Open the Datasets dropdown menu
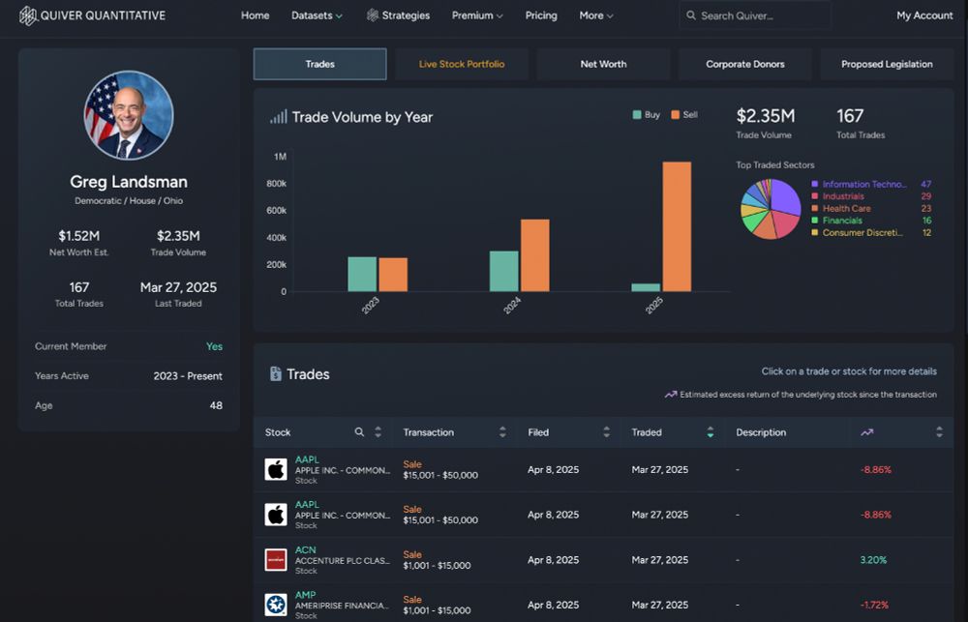 [x=317, y=15]
